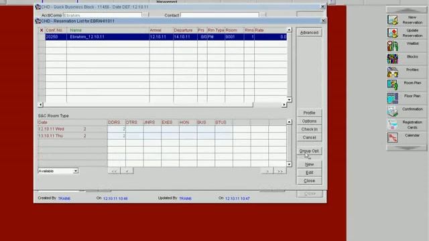Screen dimensions: 429x241
Task: Click the arrival date cell 12.10.11
Action: click(161, 37)
